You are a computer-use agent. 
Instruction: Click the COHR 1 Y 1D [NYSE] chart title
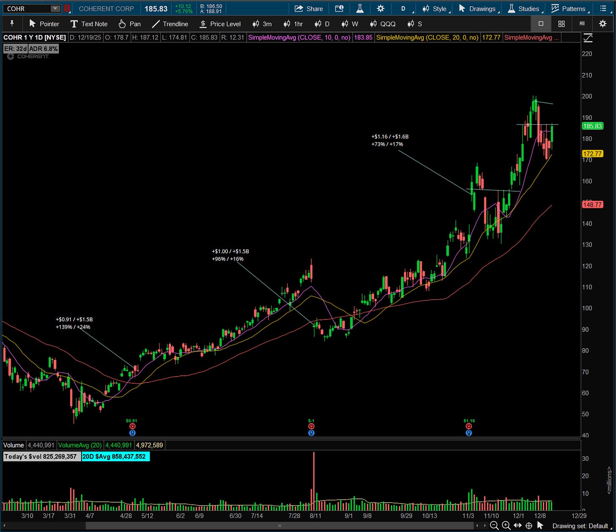click(35, 37)
